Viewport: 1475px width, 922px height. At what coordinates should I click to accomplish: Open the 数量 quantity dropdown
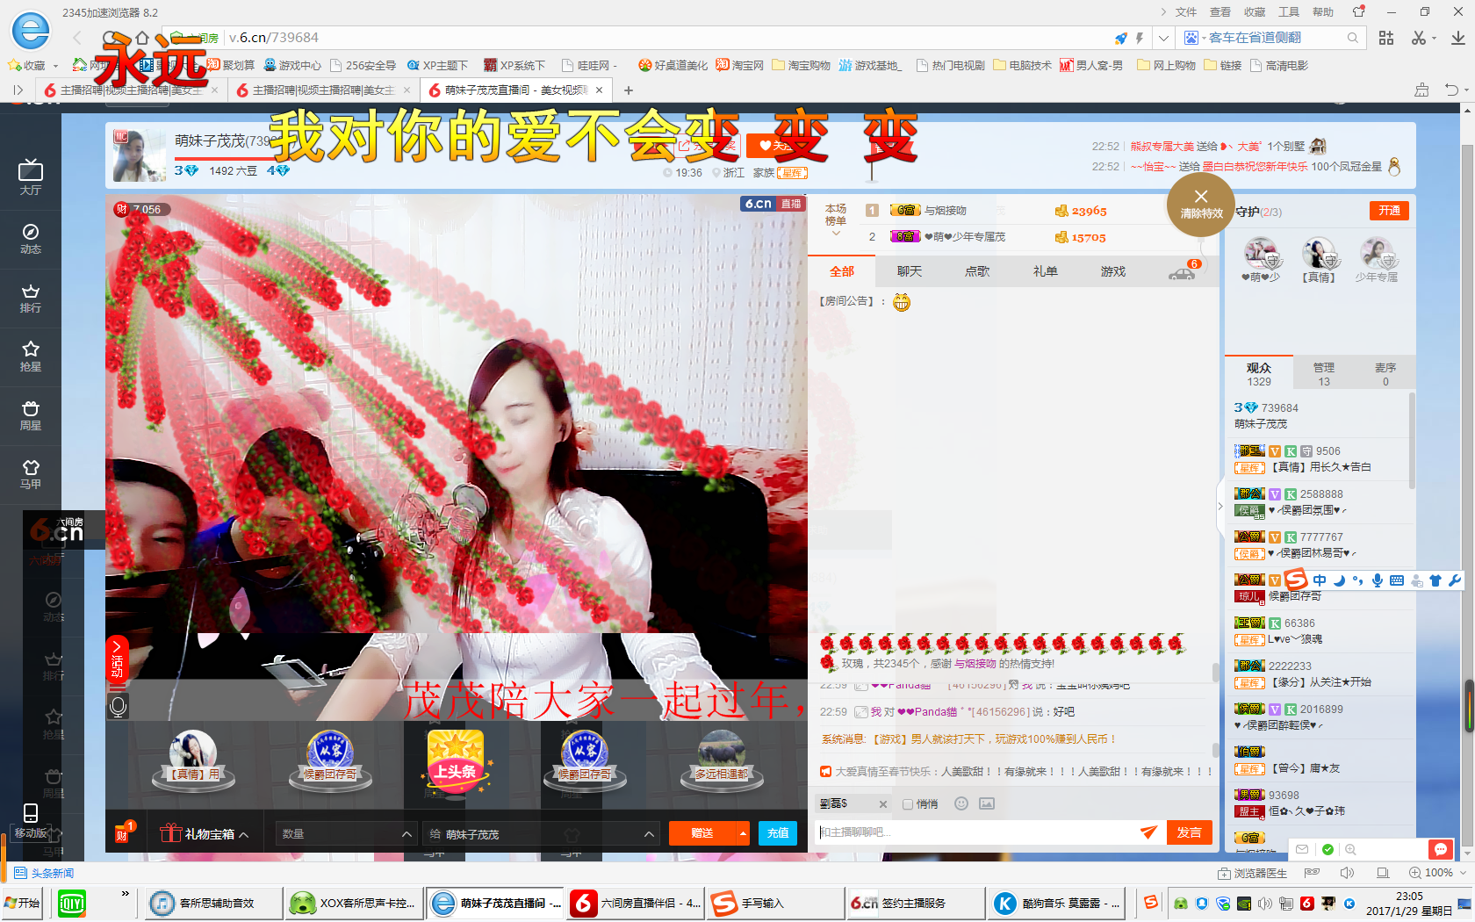[x=345, y=833]
